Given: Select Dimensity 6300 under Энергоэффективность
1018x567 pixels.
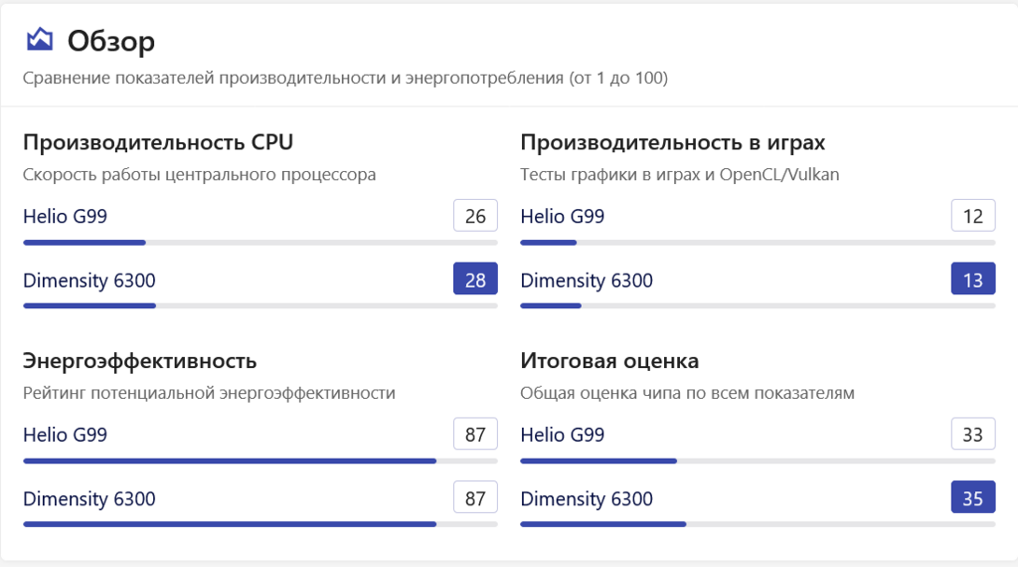Looking at the screenshot, I should tap(90, 499).
